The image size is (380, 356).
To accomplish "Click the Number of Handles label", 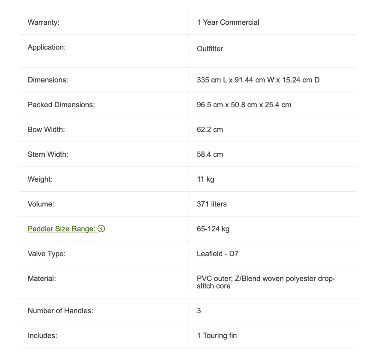I will pos(60,311).
